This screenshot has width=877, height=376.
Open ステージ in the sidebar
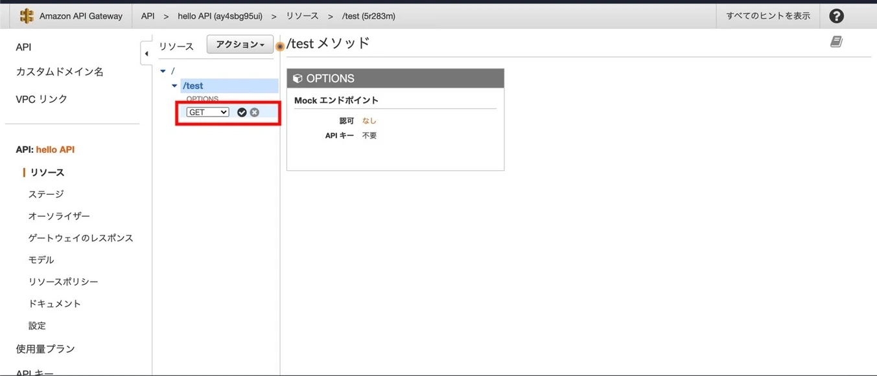(x=46, y=194)
